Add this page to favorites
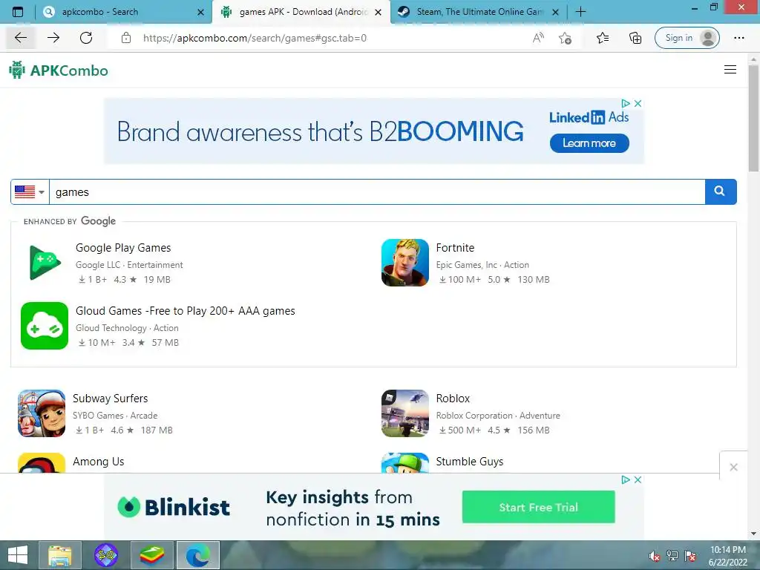 point(565,38)
